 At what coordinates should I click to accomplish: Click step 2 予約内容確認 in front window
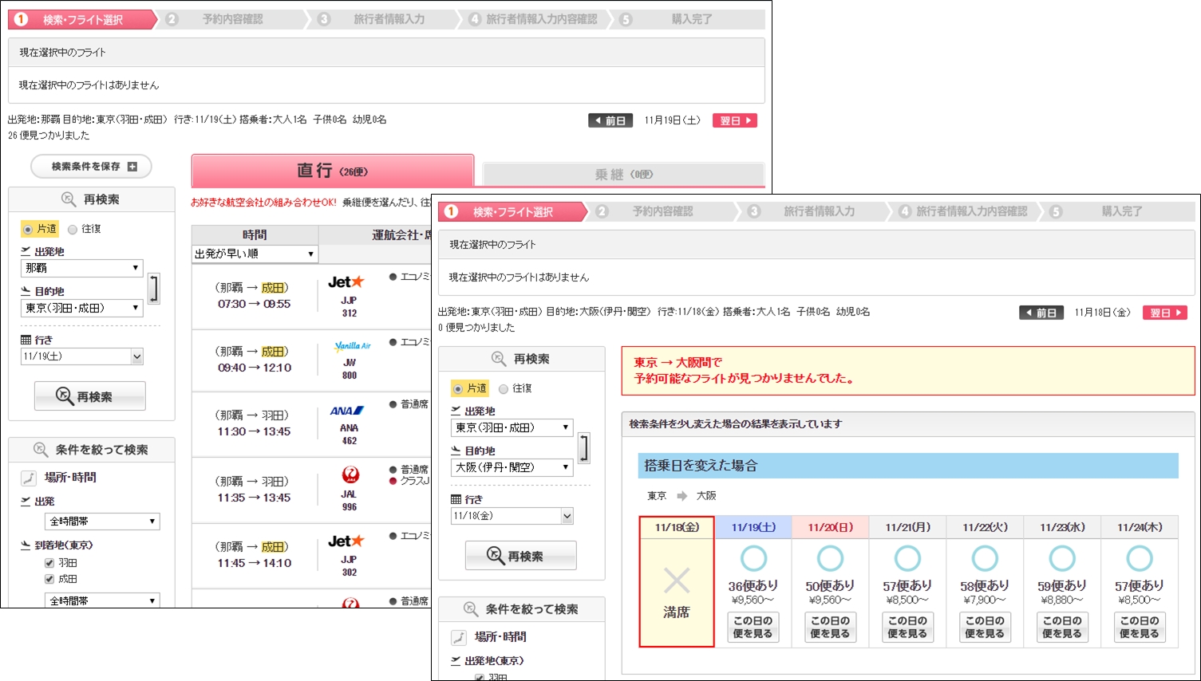[662, 211]
